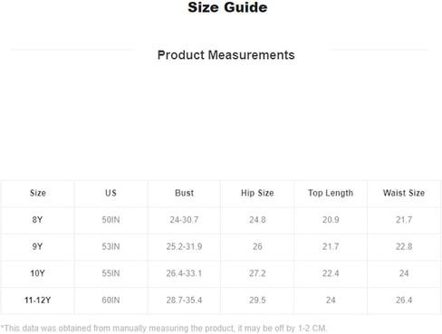This screenshot has height=334, width=442.
Task: Click the 10Y size row label
Action: [x=37, y=273]
